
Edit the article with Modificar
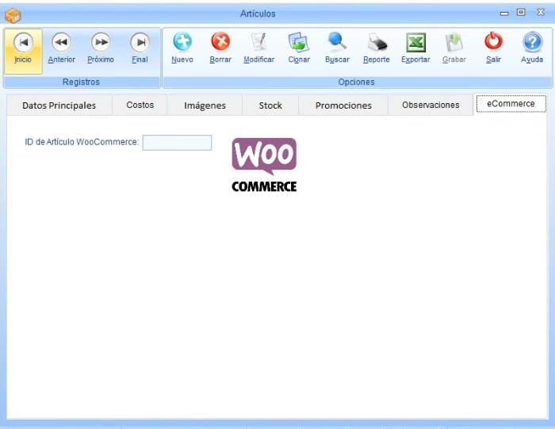coord(259,48)
